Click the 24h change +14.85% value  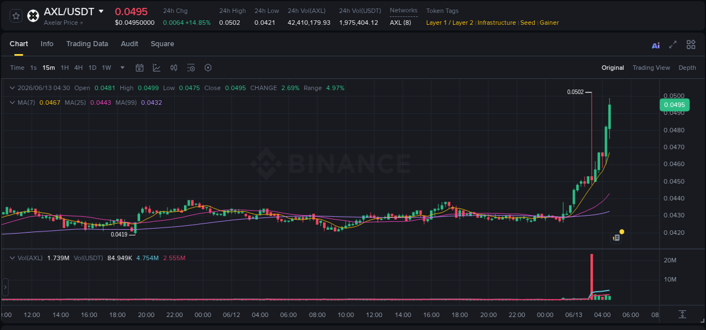tap(197, 23)
